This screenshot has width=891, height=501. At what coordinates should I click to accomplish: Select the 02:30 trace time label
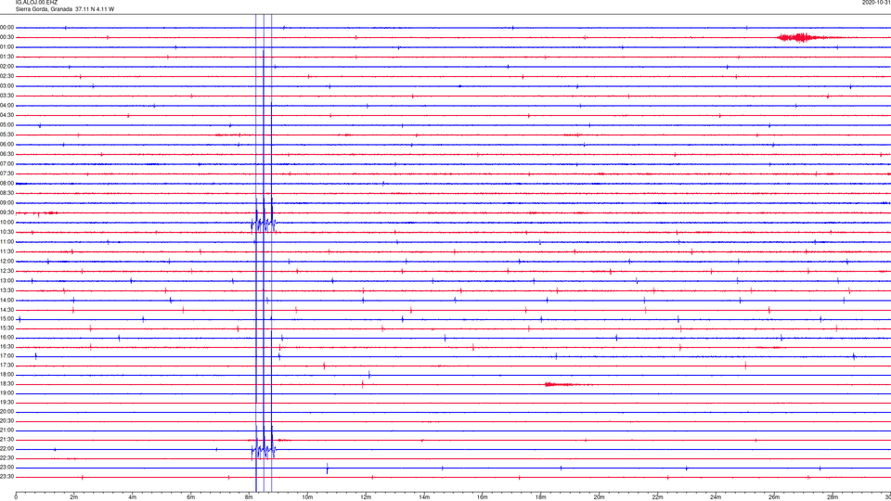[x=6, y=75]
